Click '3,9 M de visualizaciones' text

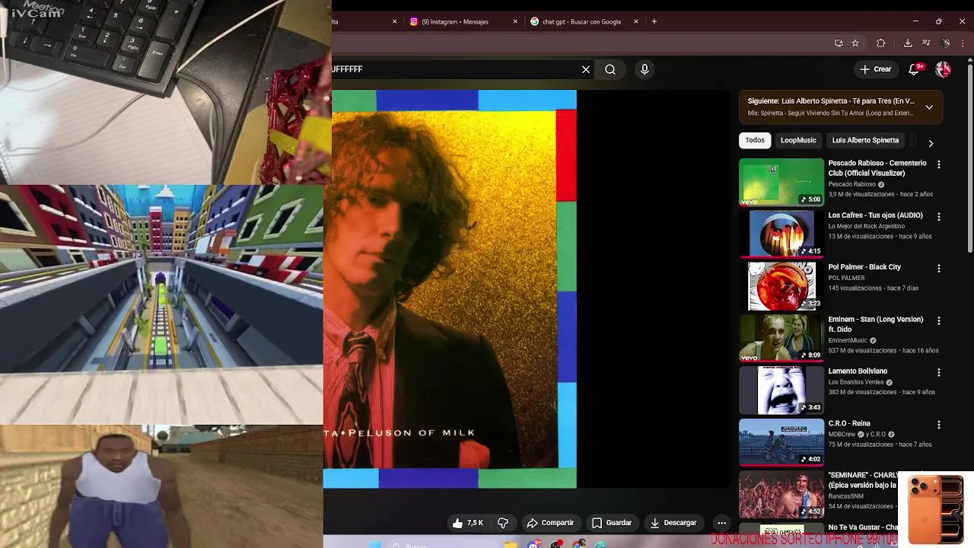[x=862, y=195]
